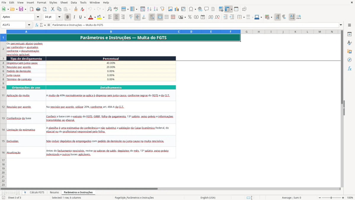Open the Borders dropdown arrow
355x200 pixels.
click(x=244, y=17)
